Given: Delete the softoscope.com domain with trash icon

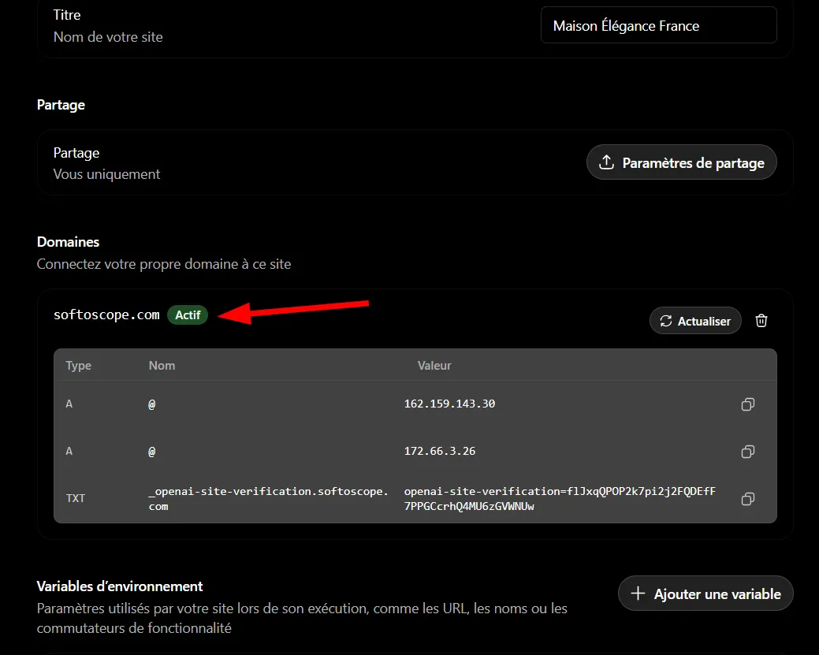Looking at the screenshot, I should click(761, 321).
